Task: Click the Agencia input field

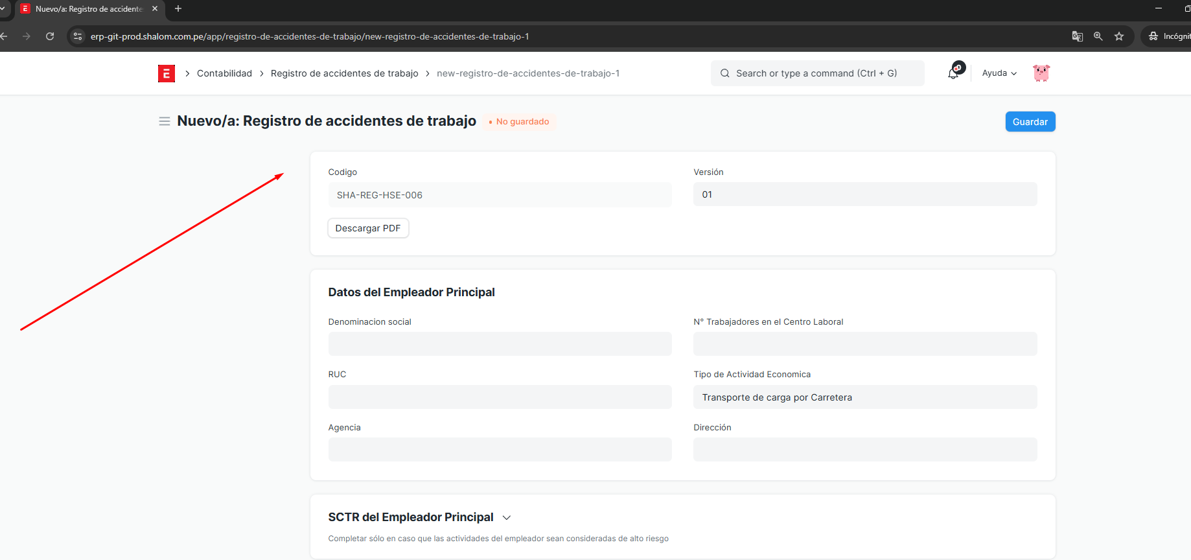Action: [500, 449]
